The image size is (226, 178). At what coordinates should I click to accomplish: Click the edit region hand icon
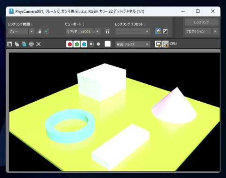39,31
